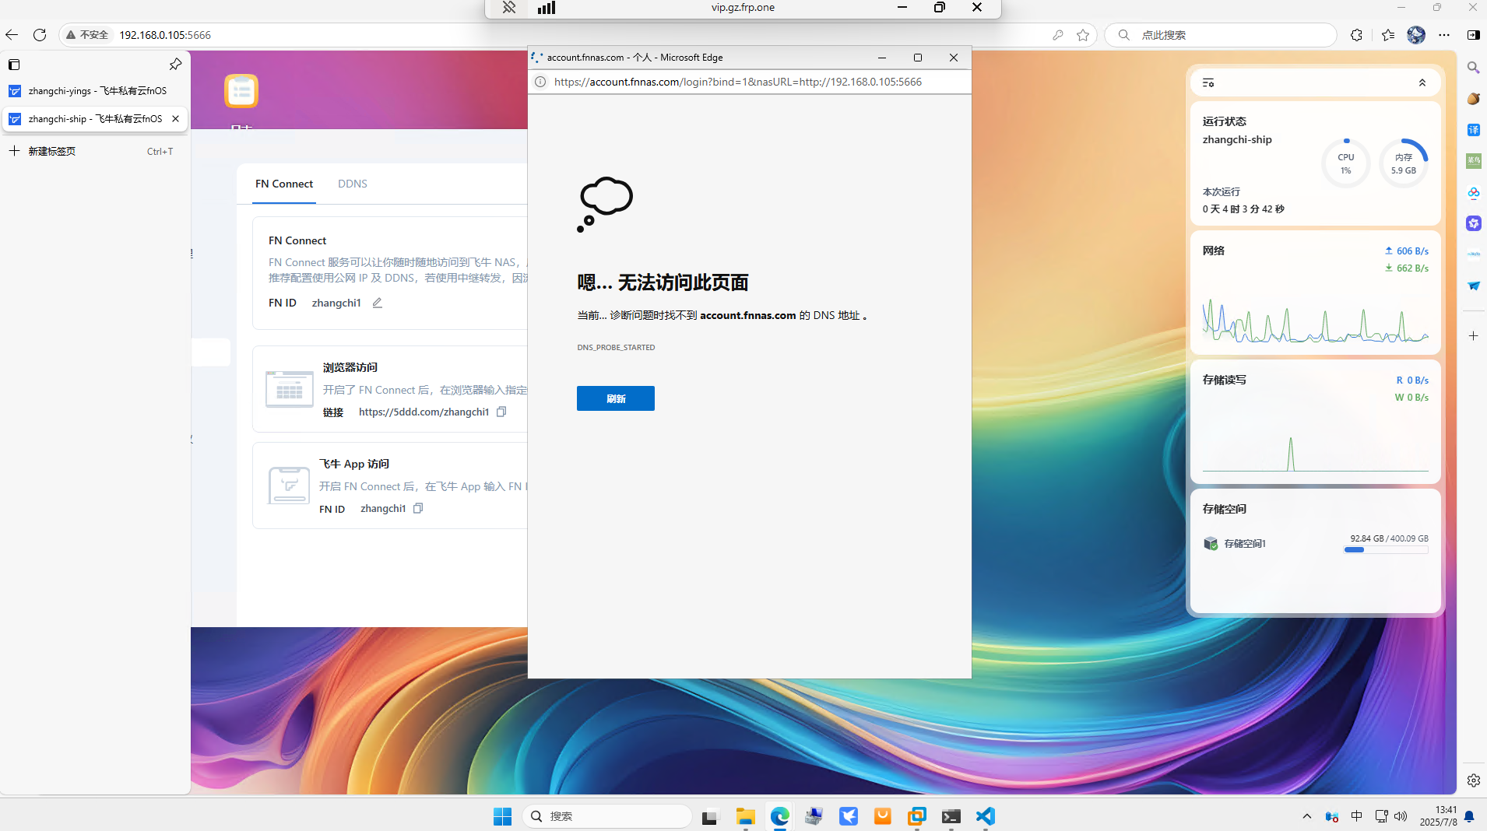
Task: Toggle the tab actions menu icon
Action: pos(14,65)
